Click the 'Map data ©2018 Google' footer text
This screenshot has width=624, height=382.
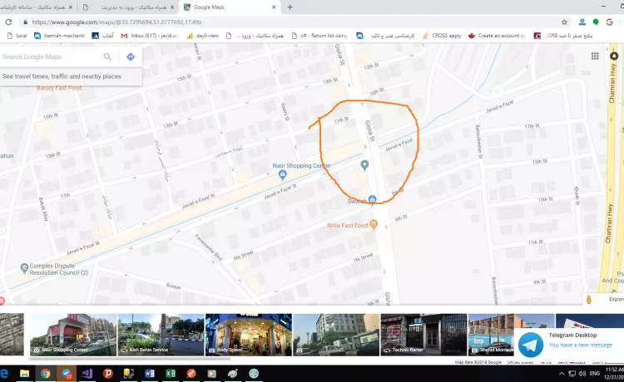click(x=478, y=362)
